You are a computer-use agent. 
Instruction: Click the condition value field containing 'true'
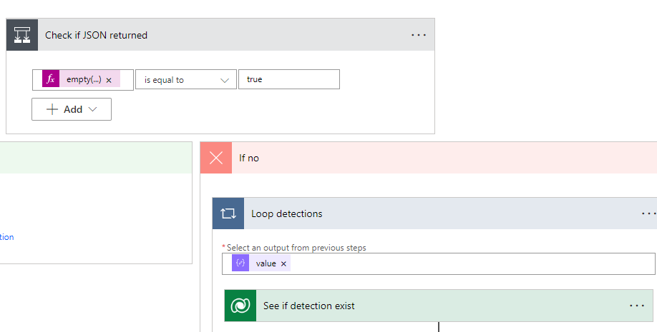coord(288,79)
